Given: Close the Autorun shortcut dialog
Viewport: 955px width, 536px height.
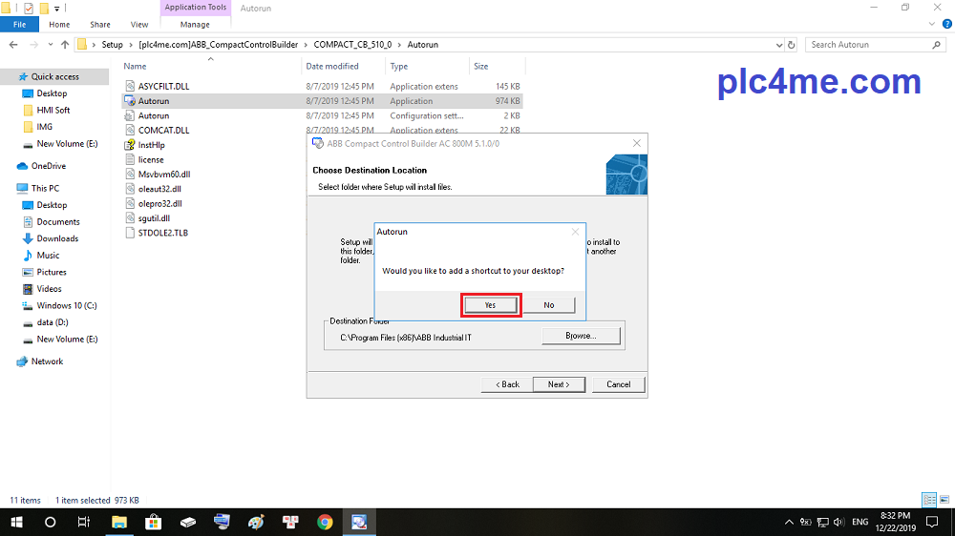Looking at the screenshot, I should [575, 232].
